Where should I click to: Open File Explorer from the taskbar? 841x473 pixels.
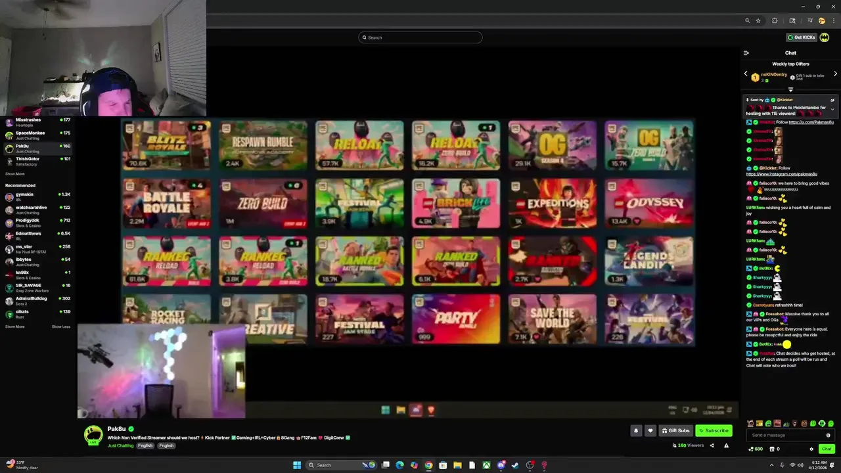point(457,465)
